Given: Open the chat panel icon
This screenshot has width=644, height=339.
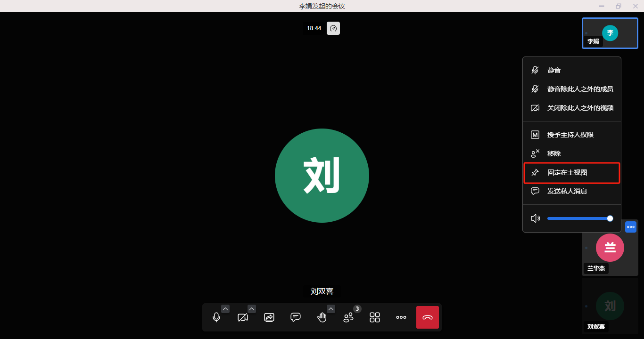Looking at the screenshot, I should tap(296, 317).
